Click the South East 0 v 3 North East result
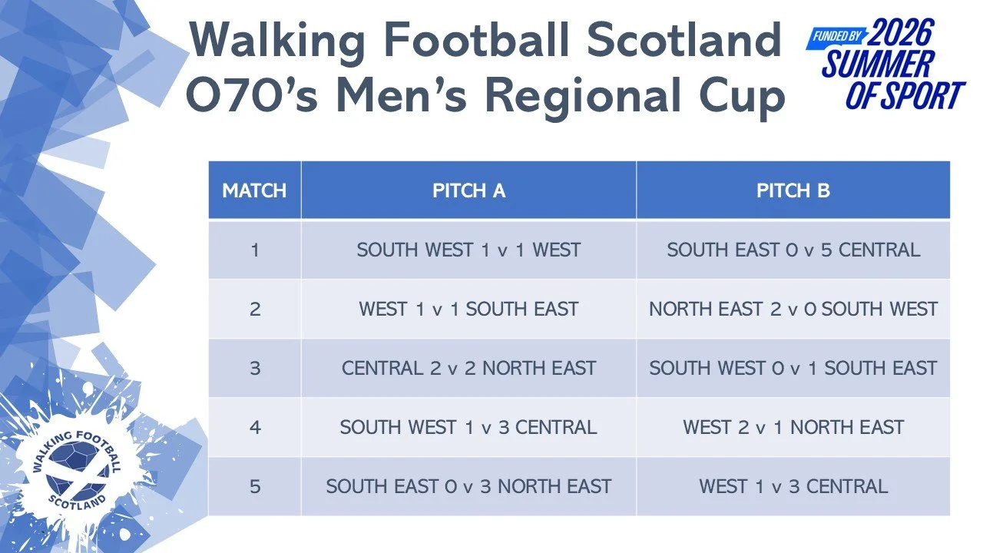This screenshot has width=983, height=553. click(x=468, y=486)
